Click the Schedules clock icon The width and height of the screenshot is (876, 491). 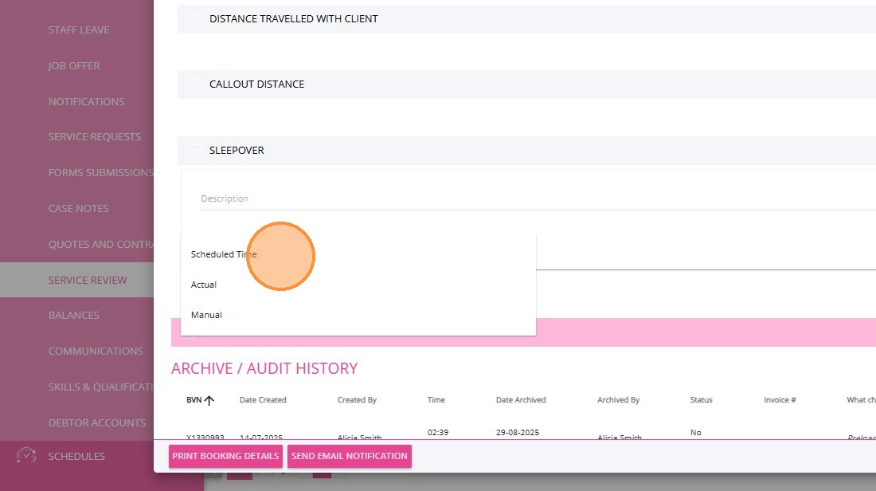tap(26, 456)
